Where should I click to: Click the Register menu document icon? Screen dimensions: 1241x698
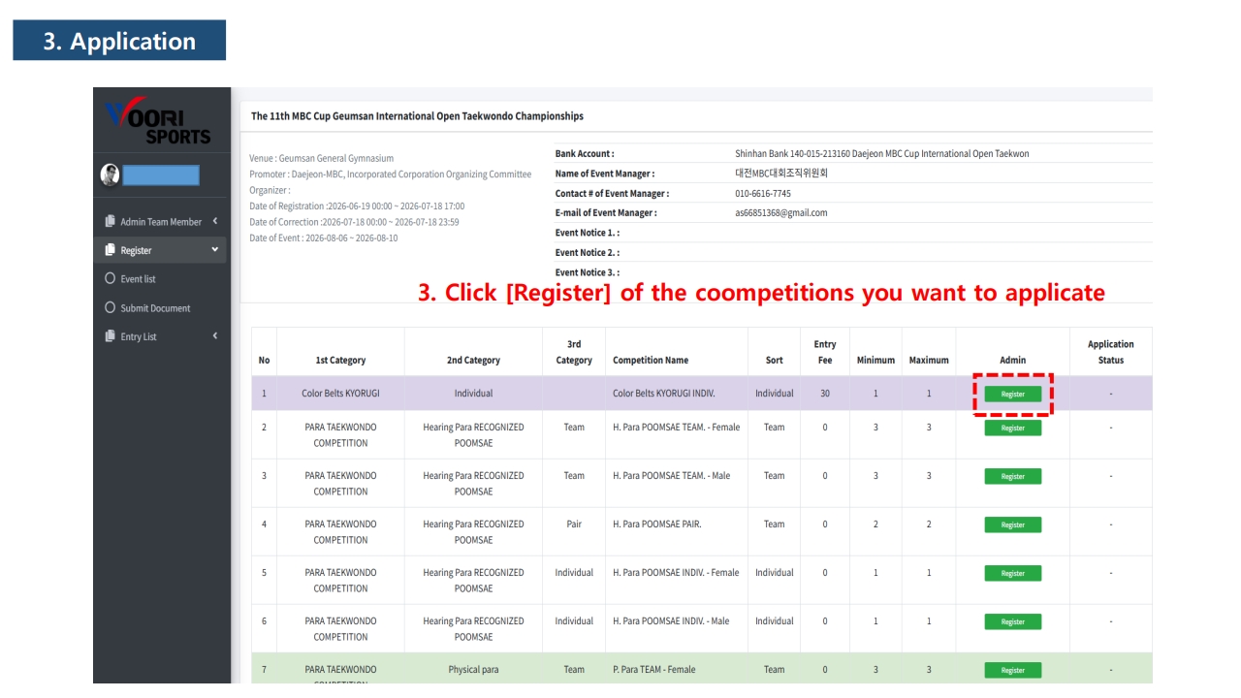[x=110, y=250]
